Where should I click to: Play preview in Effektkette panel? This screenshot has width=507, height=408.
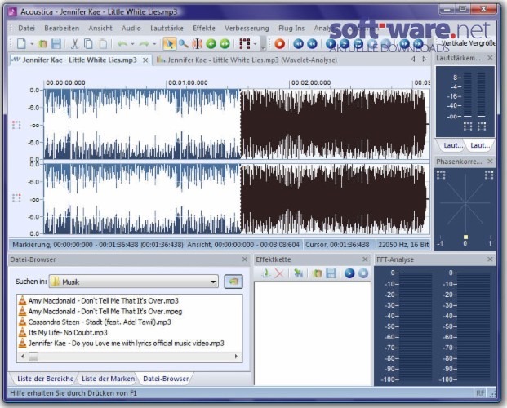349,273
